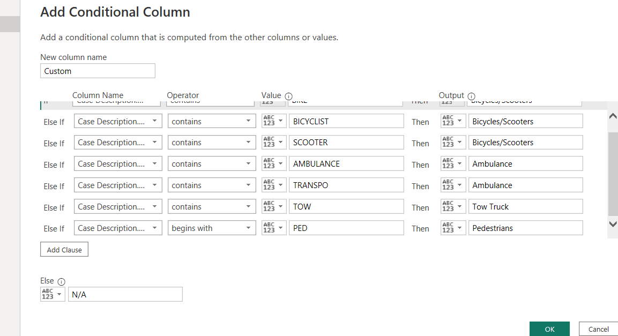The image size is (618, 336).
Task: Open value type selector for TOW row
Action: click(273, 206)
